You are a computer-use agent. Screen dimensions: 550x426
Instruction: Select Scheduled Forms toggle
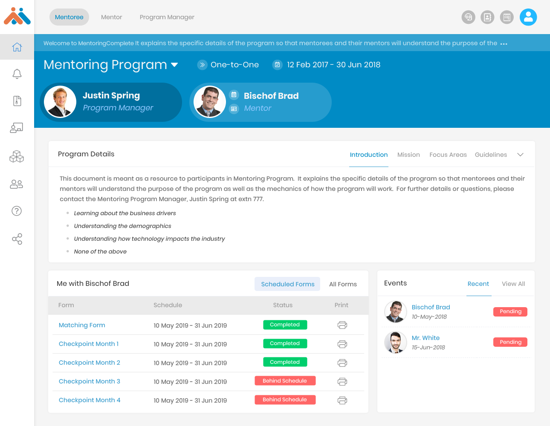coord(287,284)
